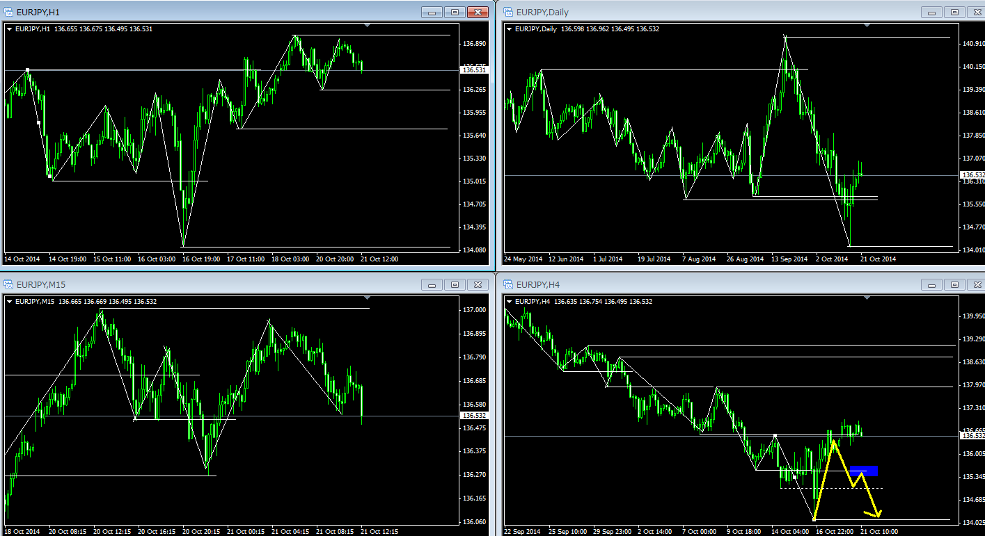Click the chart icon in EURJPY,H4 title bar
The height and width of the screenshot is (536, 985).
click(x=508, y=284)
